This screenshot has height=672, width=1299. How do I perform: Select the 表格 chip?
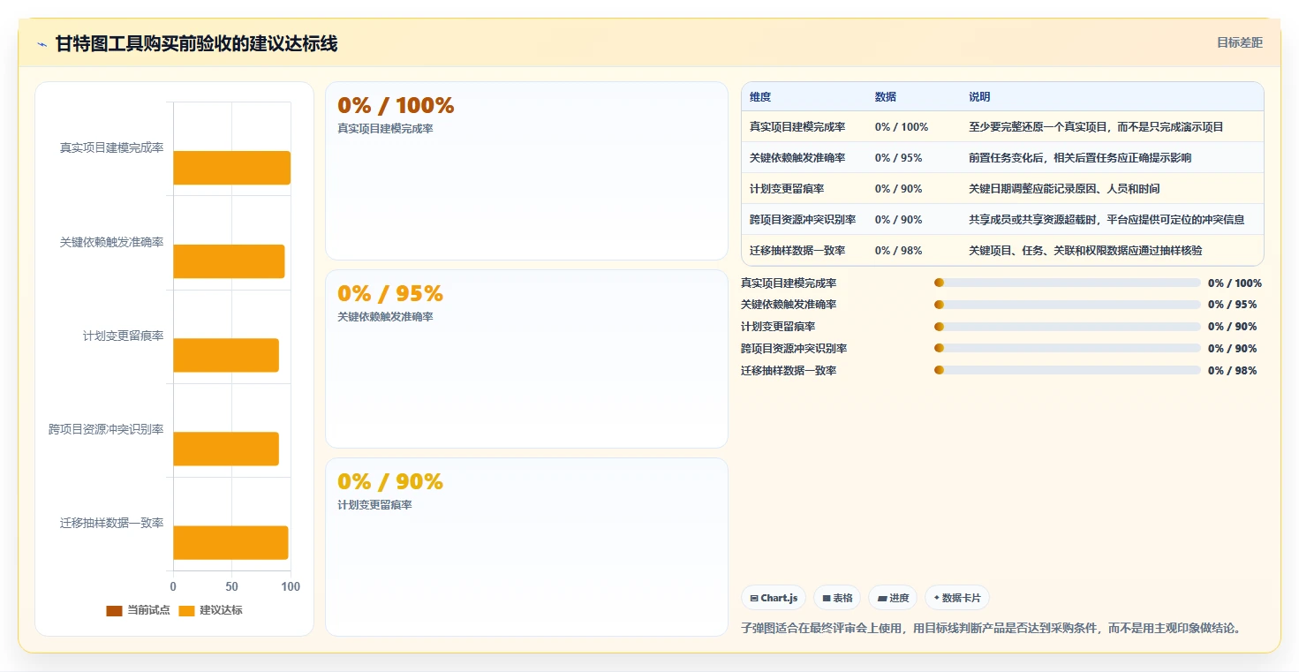[x=837, y=598]
